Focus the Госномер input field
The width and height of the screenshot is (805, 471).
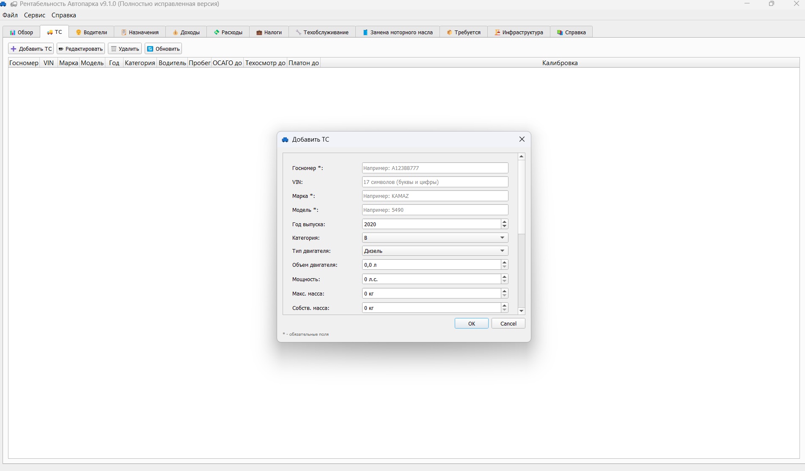click(435, 168)
